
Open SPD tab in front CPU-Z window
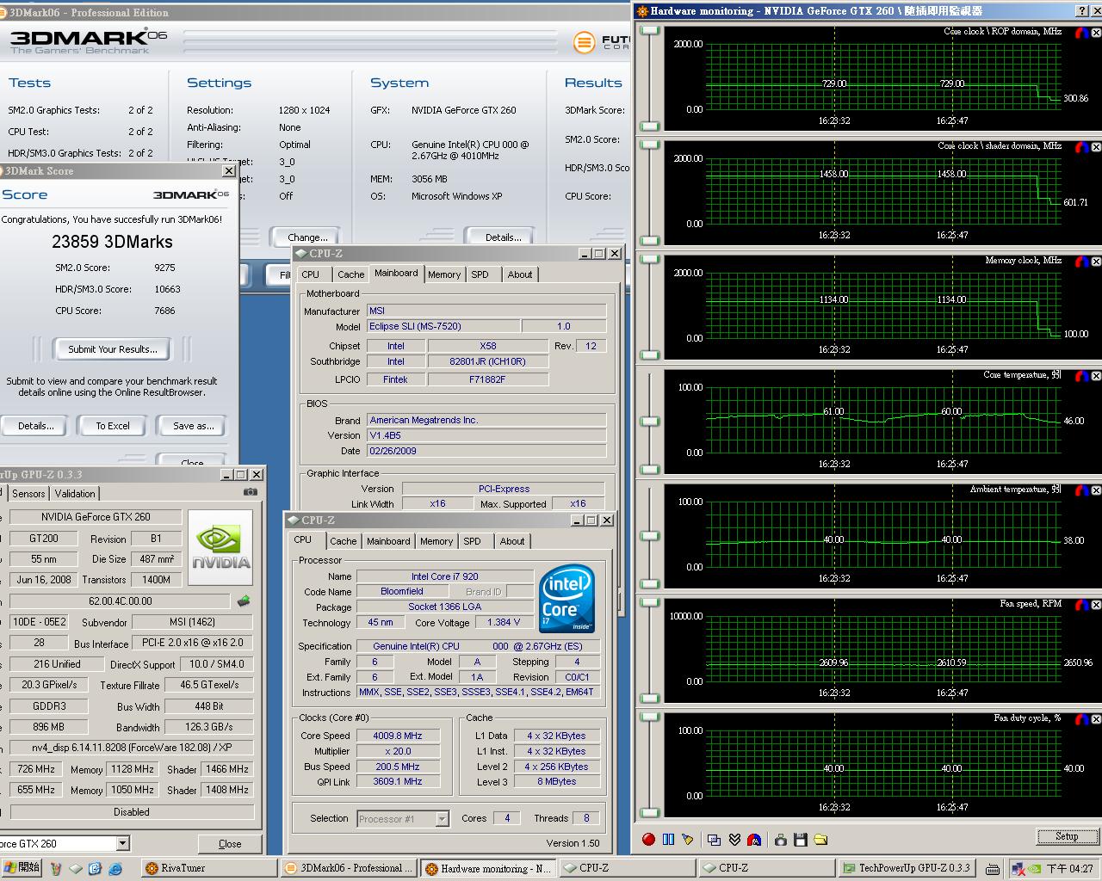point(472,541)
